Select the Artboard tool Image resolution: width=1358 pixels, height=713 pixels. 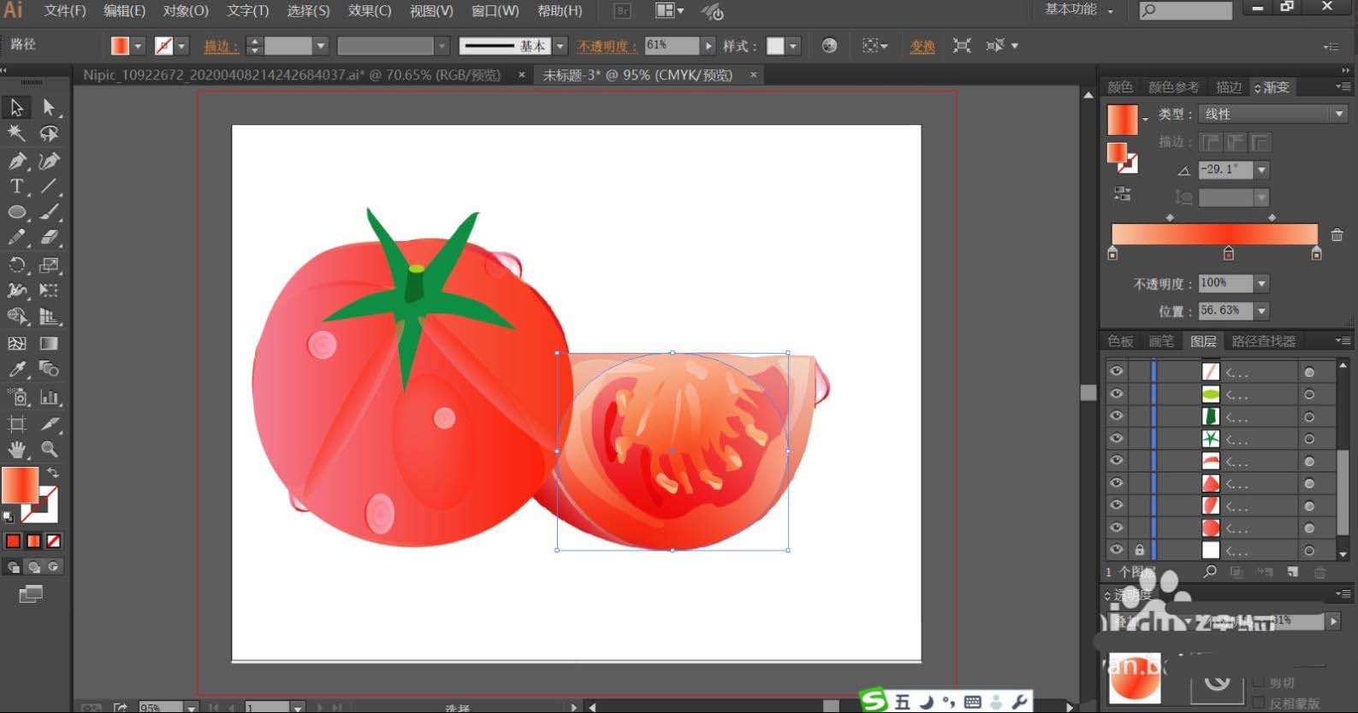pos(16,423)
